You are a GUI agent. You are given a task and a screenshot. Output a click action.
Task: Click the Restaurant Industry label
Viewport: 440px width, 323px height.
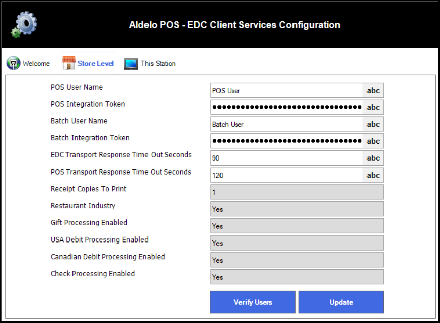pyautogui.click(x=83, y=206)
